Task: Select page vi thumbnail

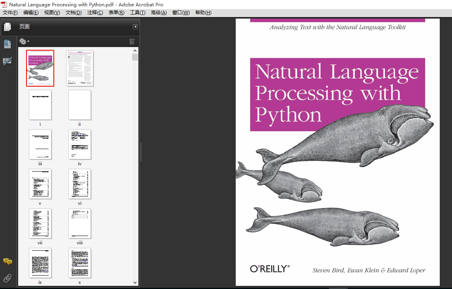Action: [80, 184]
